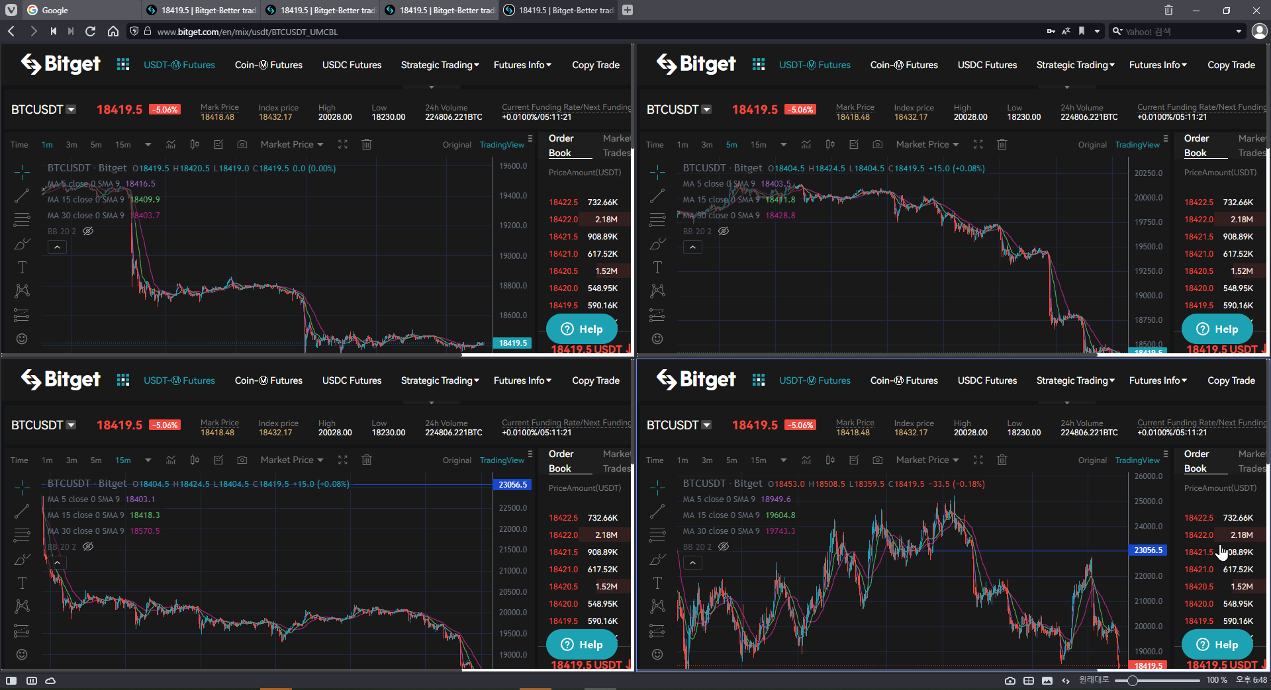Click 23056.5 price marker on bottom-right chart axis
Viewport: 1271px width, 690px height.
[1148, 550]
